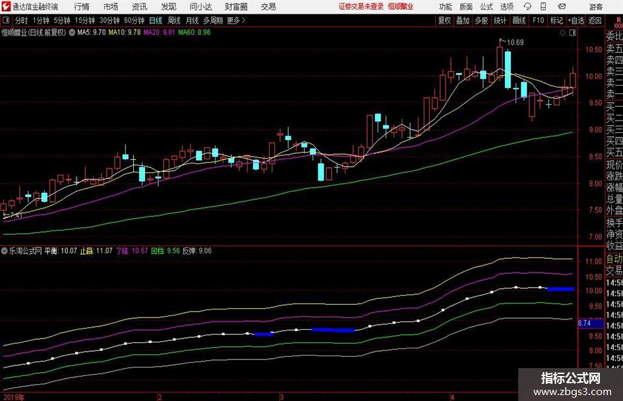Open the 问小达 menu
Screen dimensions: 623x401
tap(200, 7)
